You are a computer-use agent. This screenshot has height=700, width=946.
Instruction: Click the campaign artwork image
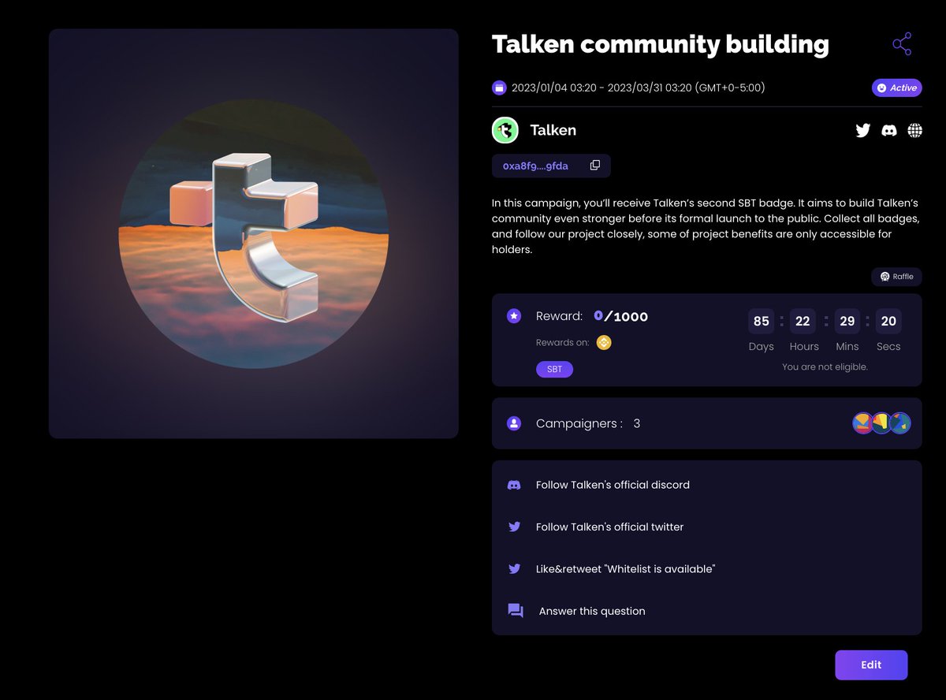pos(253,233)
